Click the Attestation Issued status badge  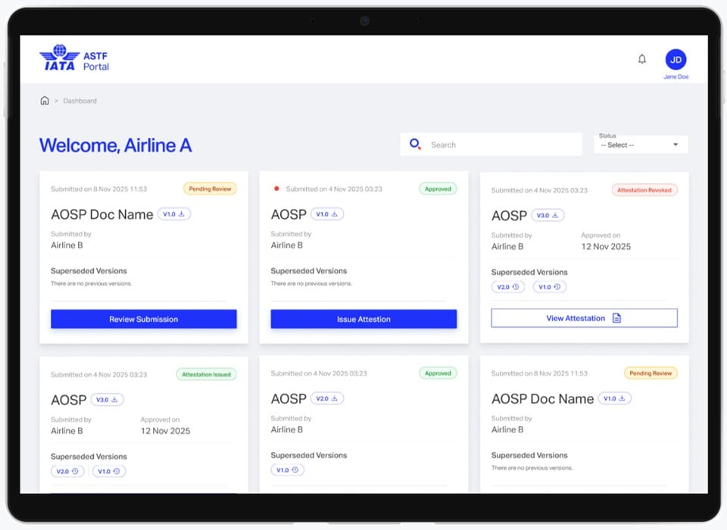pyautogui.click(x=206, y=374)
